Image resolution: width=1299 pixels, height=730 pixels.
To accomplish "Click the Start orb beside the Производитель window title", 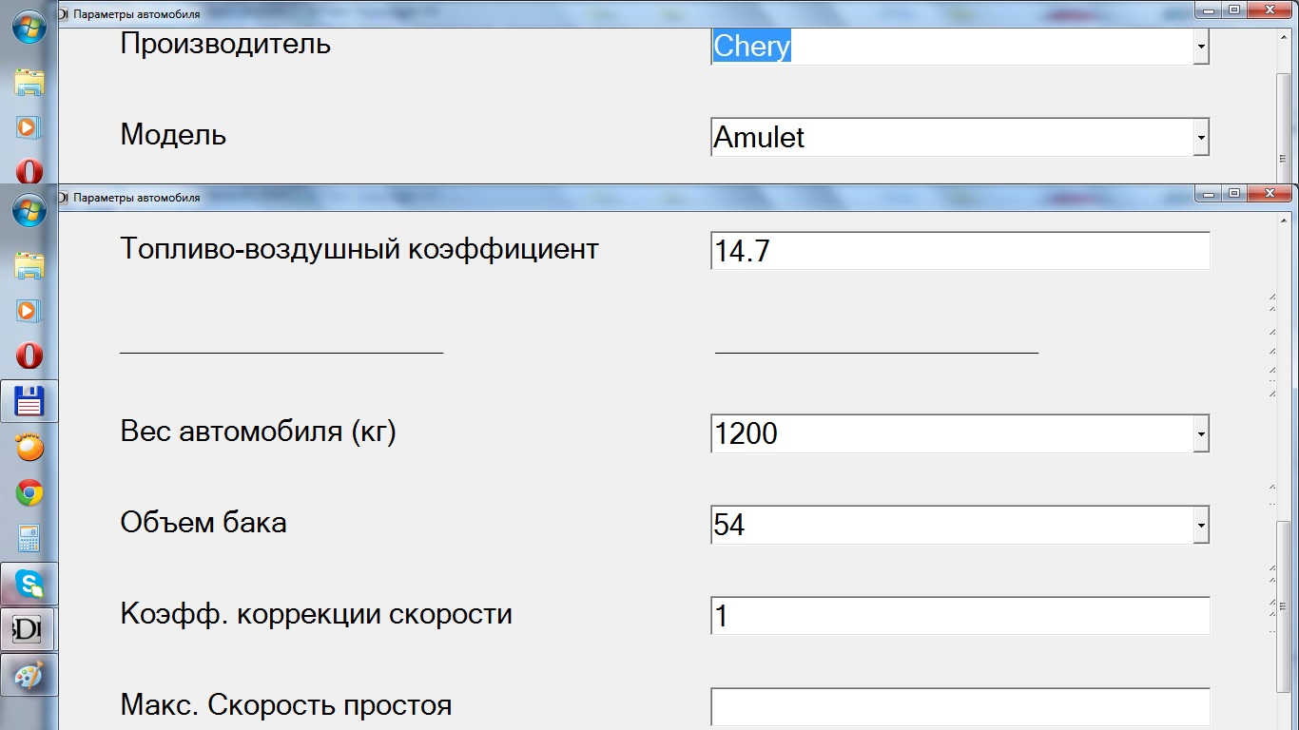I will pyautogui.click(x=29, y=27).
